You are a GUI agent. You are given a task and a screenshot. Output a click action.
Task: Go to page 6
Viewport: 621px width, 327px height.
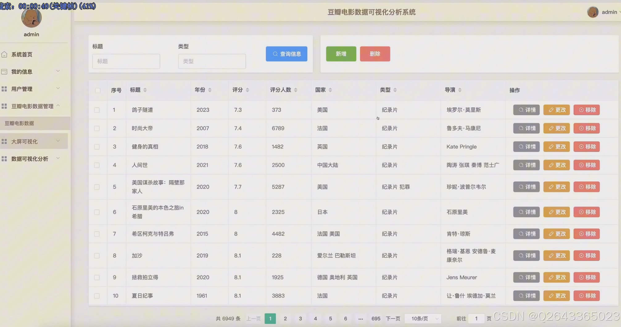click(346, 318)
